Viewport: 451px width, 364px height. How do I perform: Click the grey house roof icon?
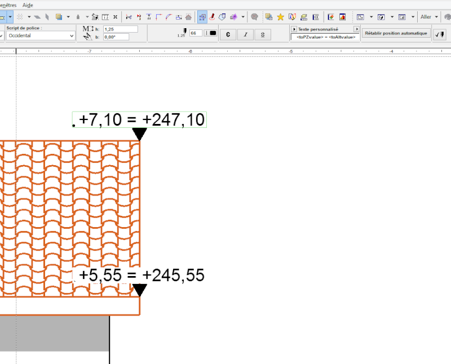[188, 17]
